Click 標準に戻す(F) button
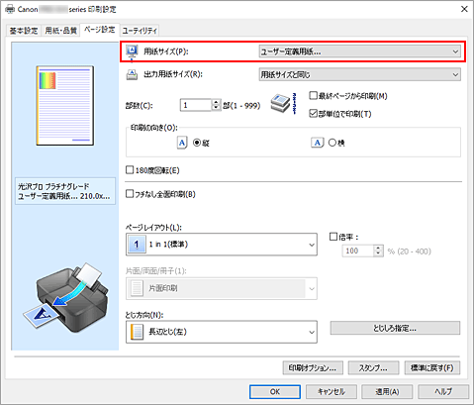Image resolution: width=474 pixels, height=405 pixels. [432, 367]
